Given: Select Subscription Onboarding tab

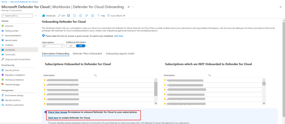Looking at the screenshot, I should click(x=55, y=54).
